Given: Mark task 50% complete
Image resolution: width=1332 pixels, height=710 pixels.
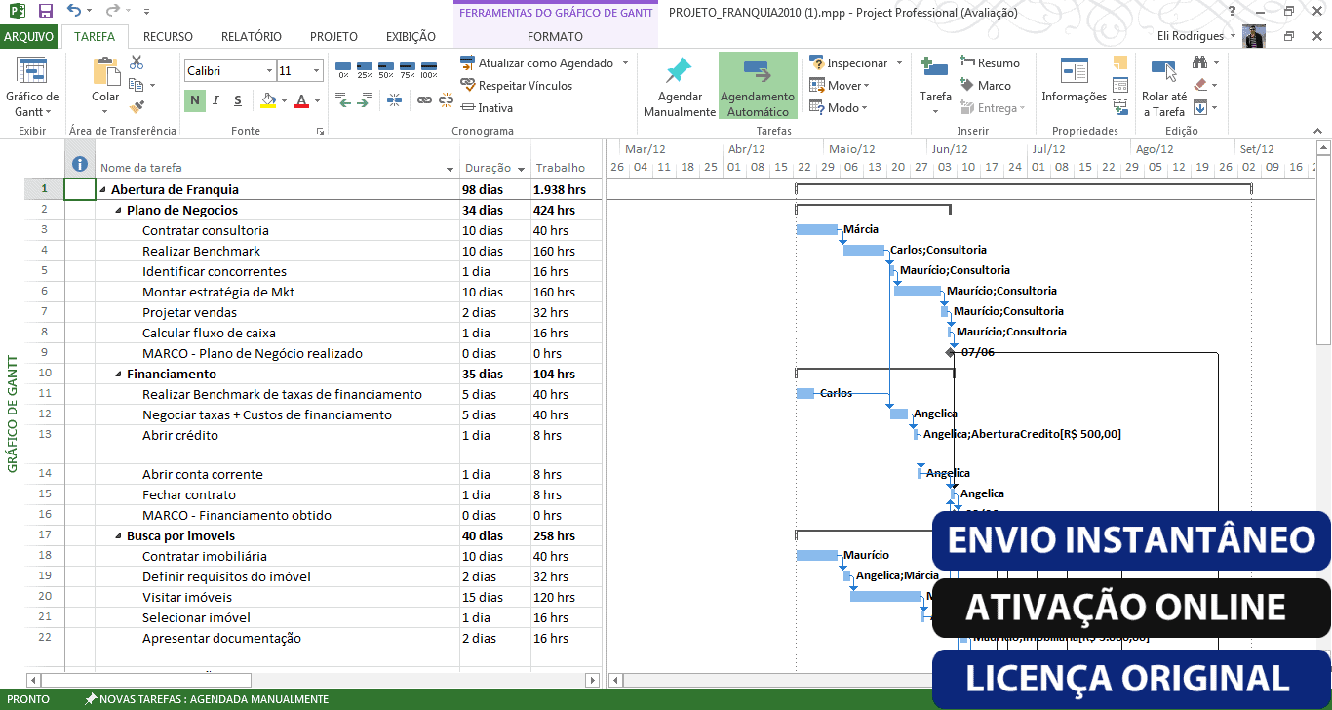Looking at the screenshot, I should (386, 70).
